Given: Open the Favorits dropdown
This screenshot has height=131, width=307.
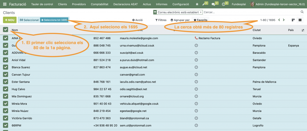Looking at the screenshot, I should (x=200, y=20).
